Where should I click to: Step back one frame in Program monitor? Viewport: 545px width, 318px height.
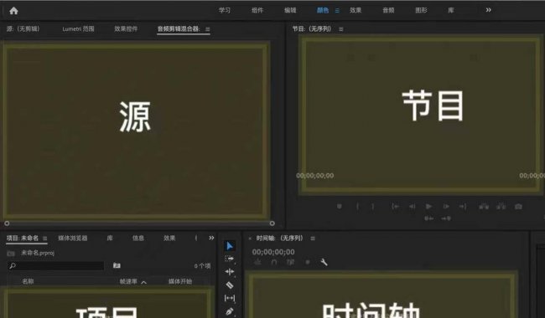[412, 207]
